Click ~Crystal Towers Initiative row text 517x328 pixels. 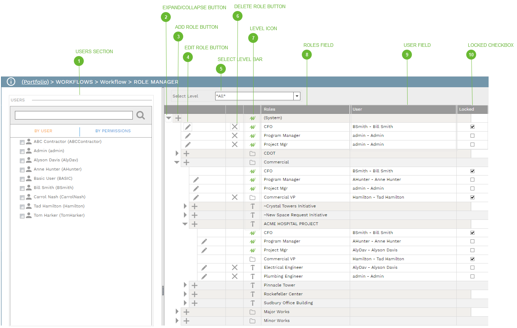(x=290, y=206)
